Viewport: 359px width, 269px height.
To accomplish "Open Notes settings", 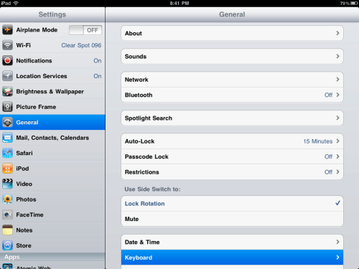I will (x=52, y=230).
